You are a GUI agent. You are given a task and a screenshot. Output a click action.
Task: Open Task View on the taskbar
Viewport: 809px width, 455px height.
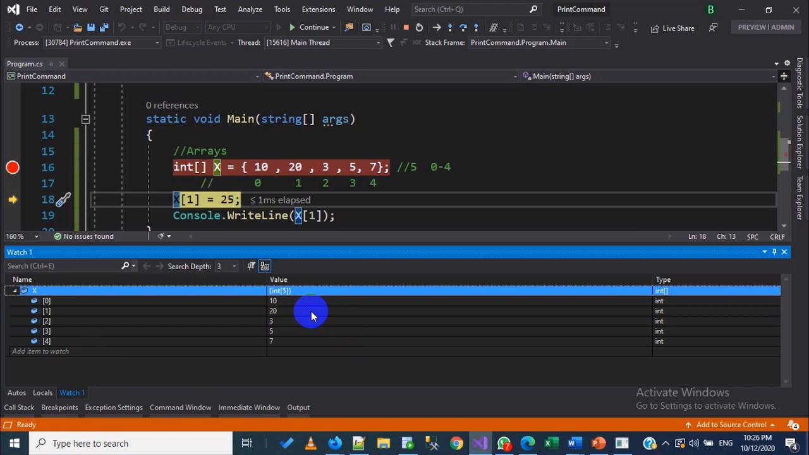pos(246,443)
